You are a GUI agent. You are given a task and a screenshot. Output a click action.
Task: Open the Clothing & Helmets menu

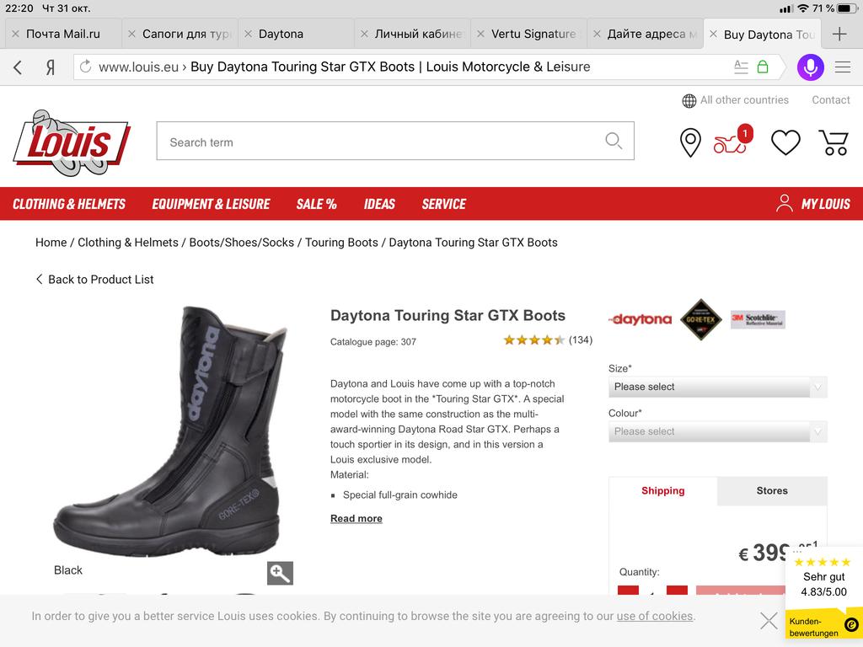tap(69, 204)
